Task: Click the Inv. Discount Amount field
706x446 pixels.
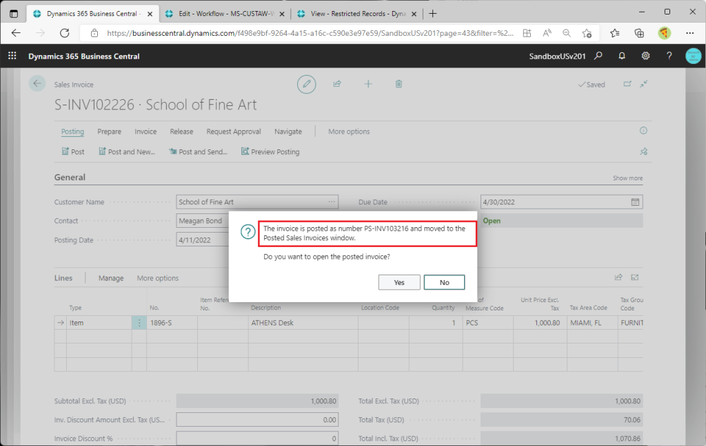Action: [257, 419]
